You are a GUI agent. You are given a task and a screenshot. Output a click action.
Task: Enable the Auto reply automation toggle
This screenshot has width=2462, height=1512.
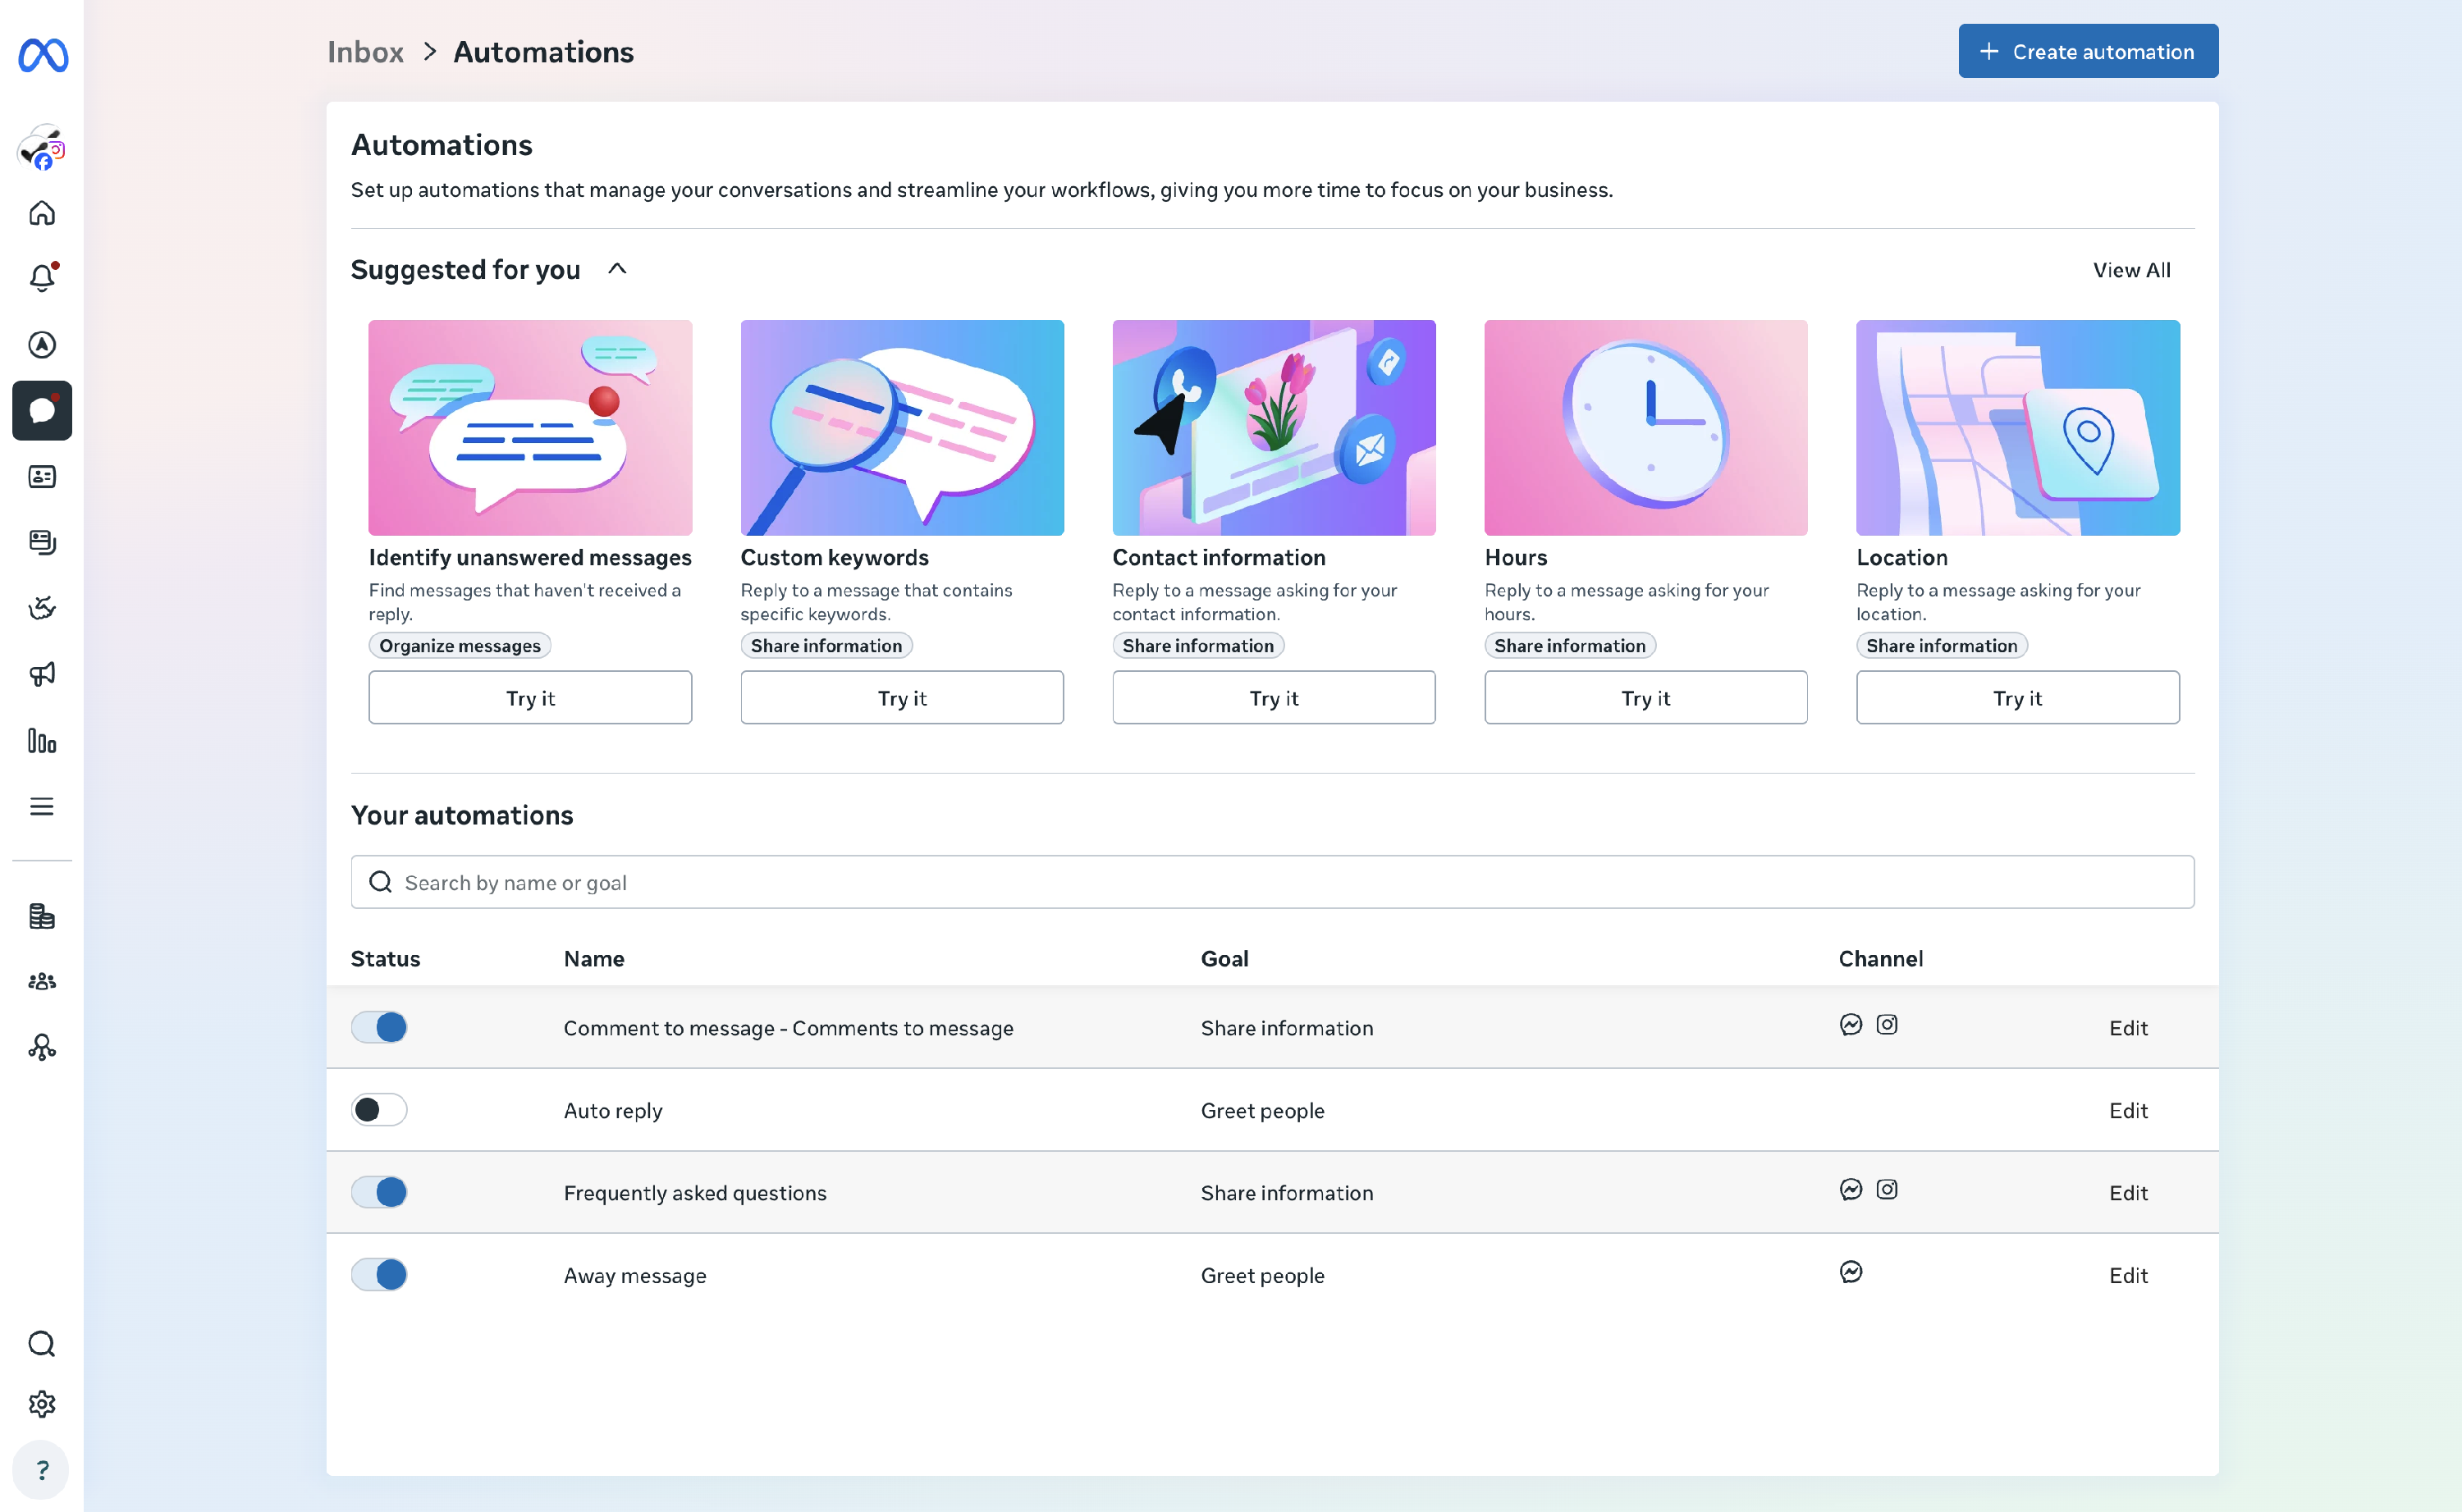click(379, 1110)
